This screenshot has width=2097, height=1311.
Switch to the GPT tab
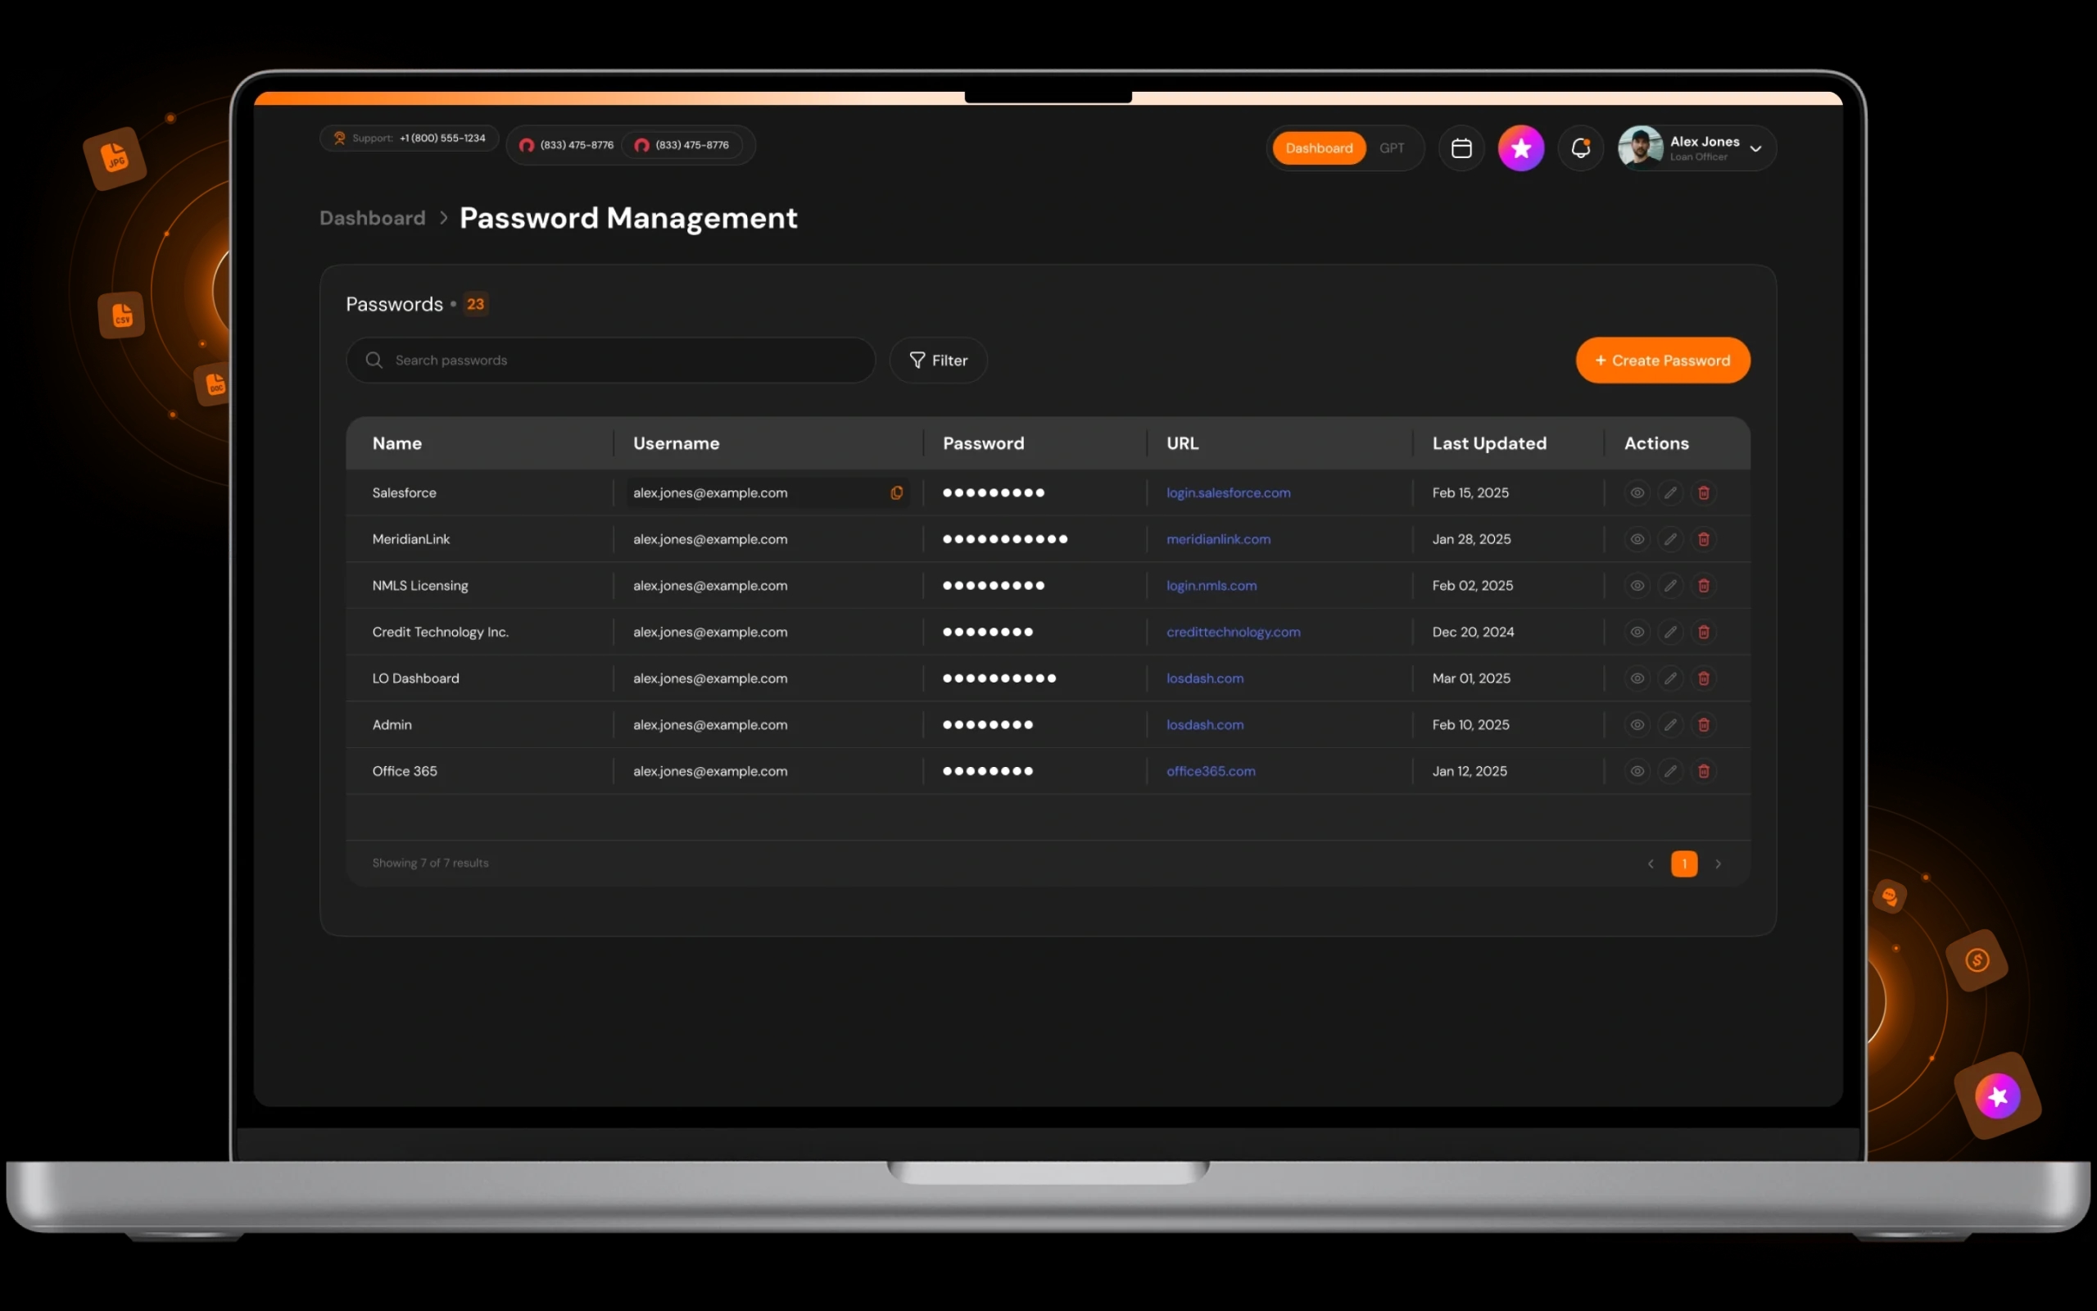(1392, 147)
